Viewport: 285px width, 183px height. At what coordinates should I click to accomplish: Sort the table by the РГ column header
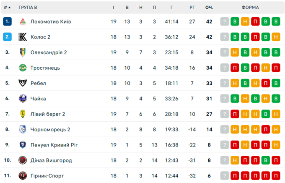(x=192, y=7)
